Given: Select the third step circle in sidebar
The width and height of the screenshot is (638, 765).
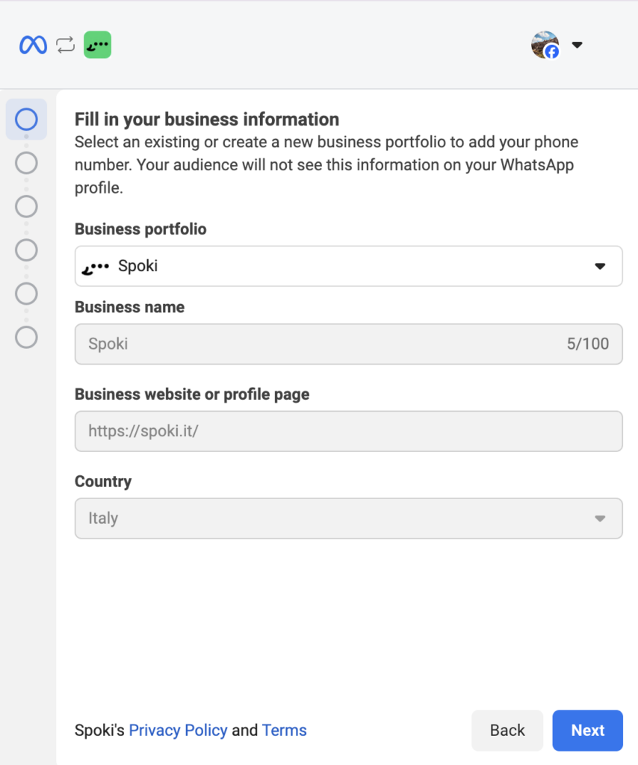Looking at the screenshot, I should click(26, 206).
